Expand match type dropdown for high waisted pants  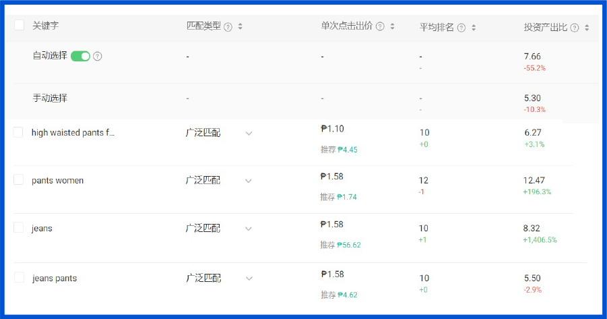point(249,134)
